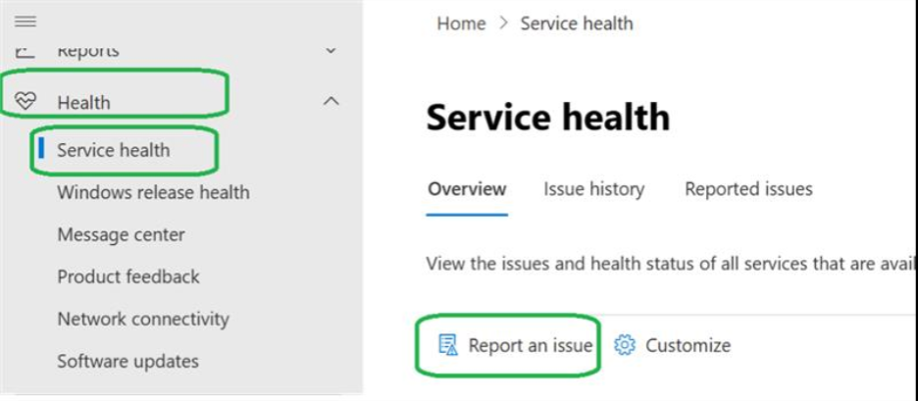Open Message center
This screenshot has height=401, width=918.
click(x=122, y=234)
